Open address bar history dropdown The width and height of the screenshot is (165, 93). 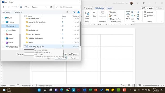click(46, 7)
